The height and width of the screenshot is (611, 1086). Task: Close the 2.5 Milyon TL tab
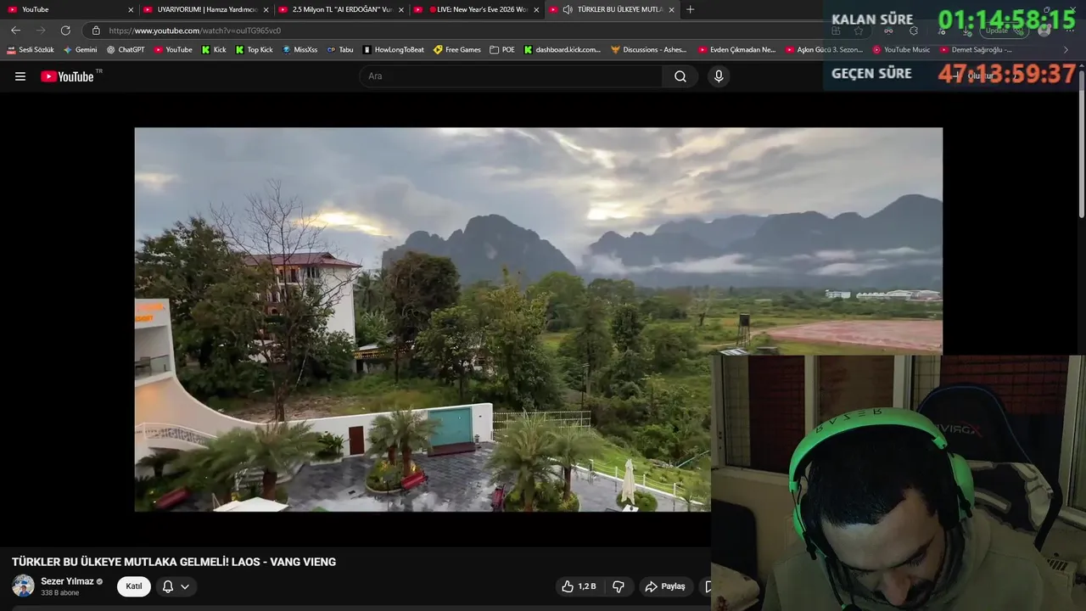click(x=401, y=9)
